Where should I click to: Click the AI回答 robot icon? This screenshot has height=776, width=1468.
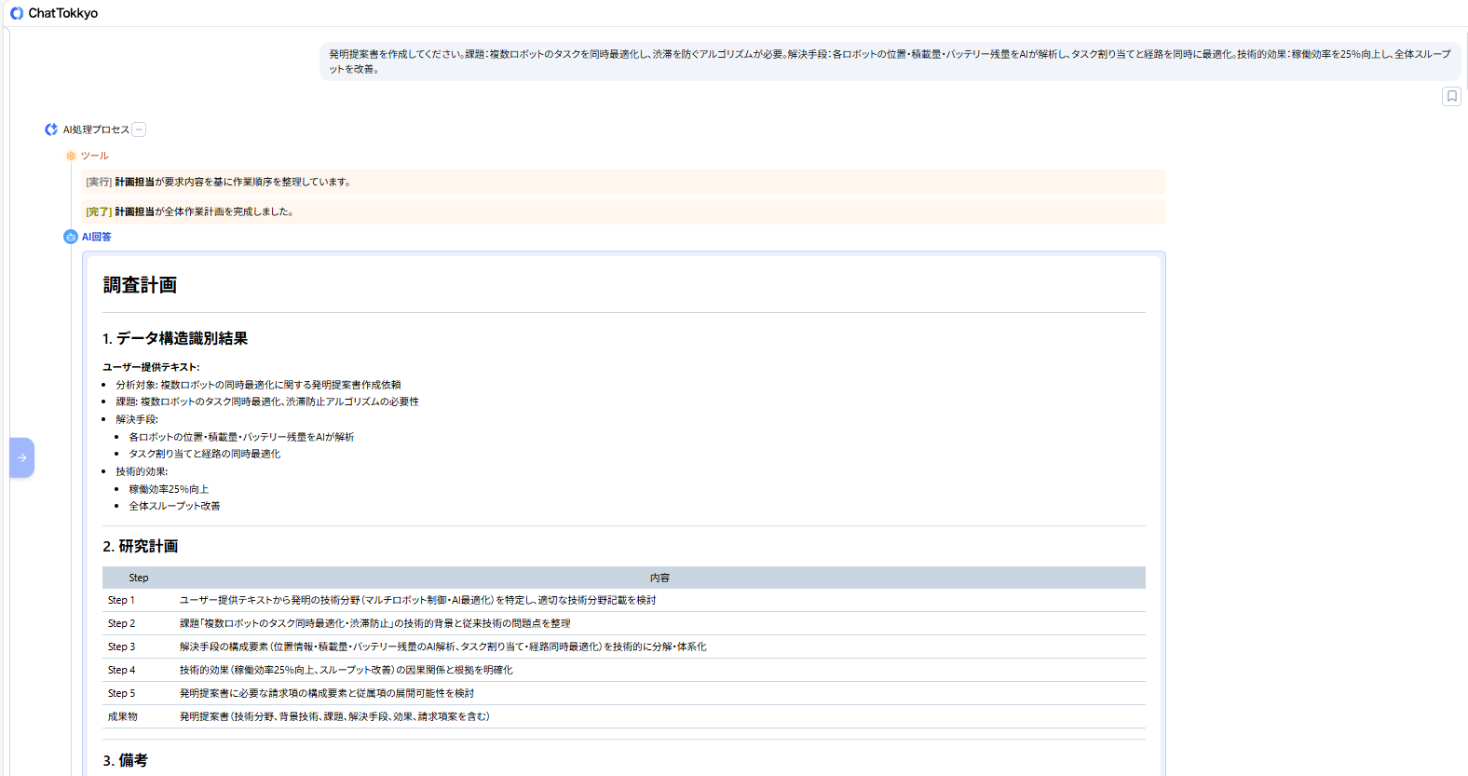(71, 237)
